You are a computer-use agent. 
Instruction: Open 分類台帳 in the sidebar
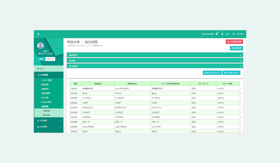[x=46, y=111]
